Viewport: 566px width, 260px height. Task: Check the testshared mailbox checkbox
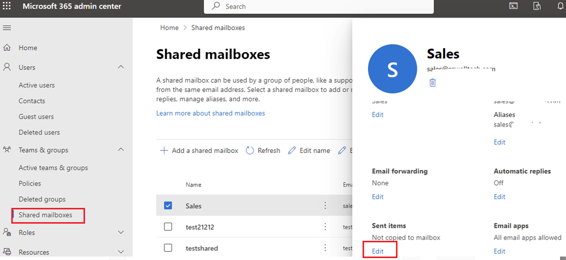pos(168,248)
